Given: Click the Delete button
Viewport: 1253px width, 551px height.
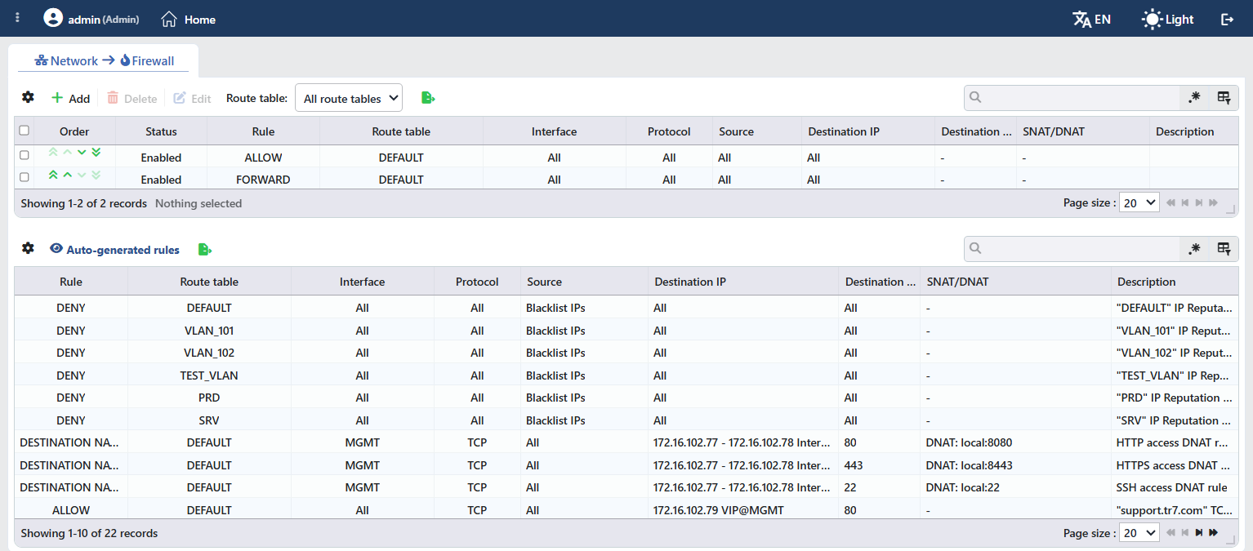Looking at the screenshot, I should [132, 98].
